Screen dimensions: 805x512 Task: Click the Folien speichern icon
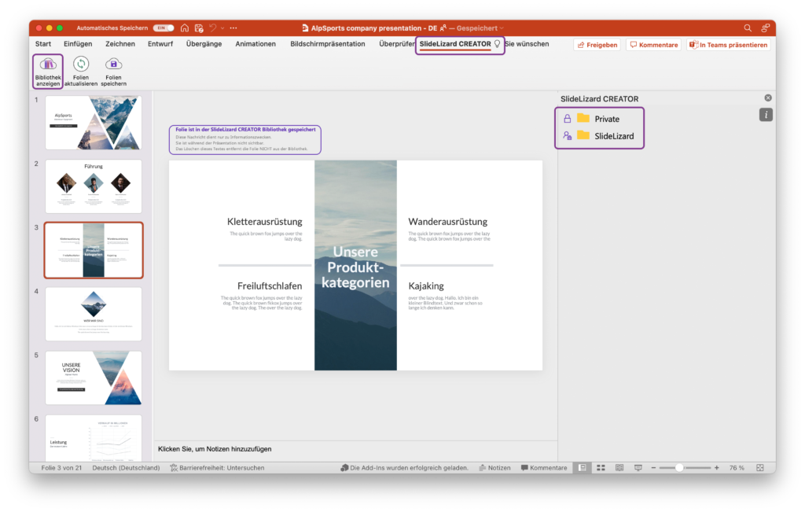[x=113, y=64]
